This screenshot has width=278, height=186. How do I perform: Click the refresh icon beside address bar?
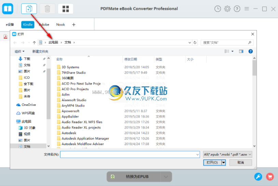[x=195, y=43]
